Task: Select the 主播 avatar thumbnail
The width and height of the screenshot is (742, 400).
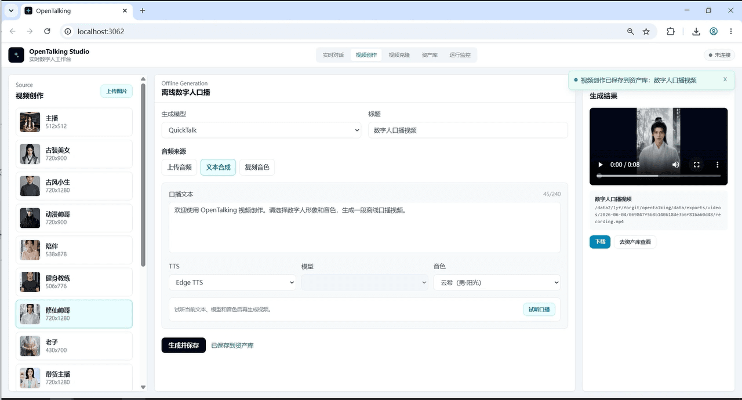Action: (30, 122)
